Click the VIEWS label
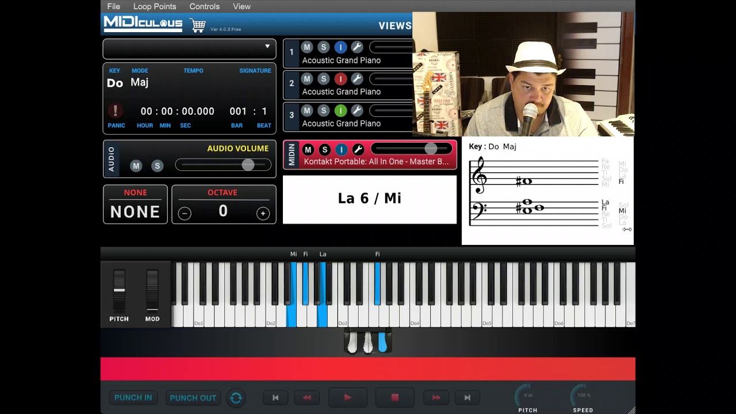736x414 pixels. [395, 26]
